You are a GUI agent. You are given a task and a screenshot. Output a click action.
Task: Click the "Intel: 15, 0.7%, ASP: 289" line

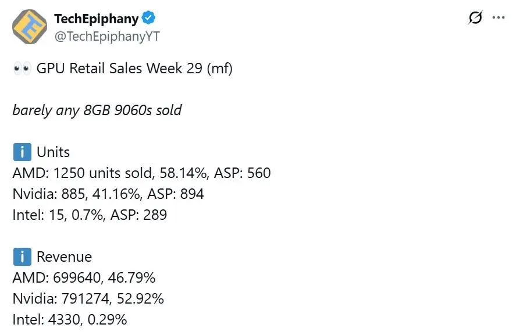coord(90,215)
